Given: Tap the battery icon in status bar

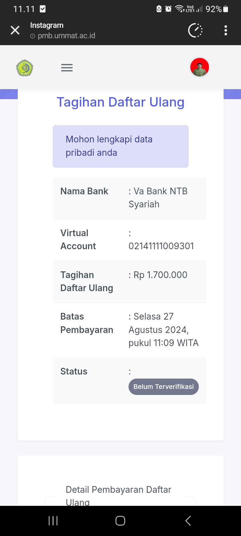Looking at the screenshot, I should coord(226,9).
